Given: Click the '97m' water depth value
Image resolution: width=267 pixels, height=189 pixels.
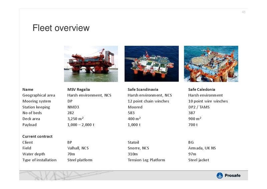Looking at the screenshot, I should [192, 154].
